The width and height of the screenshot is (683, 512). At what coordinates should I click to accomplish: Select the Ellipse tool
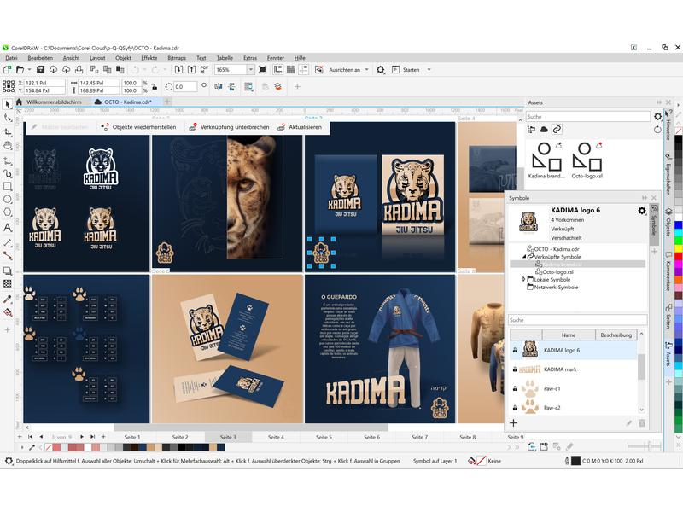(x=8, y=200)
